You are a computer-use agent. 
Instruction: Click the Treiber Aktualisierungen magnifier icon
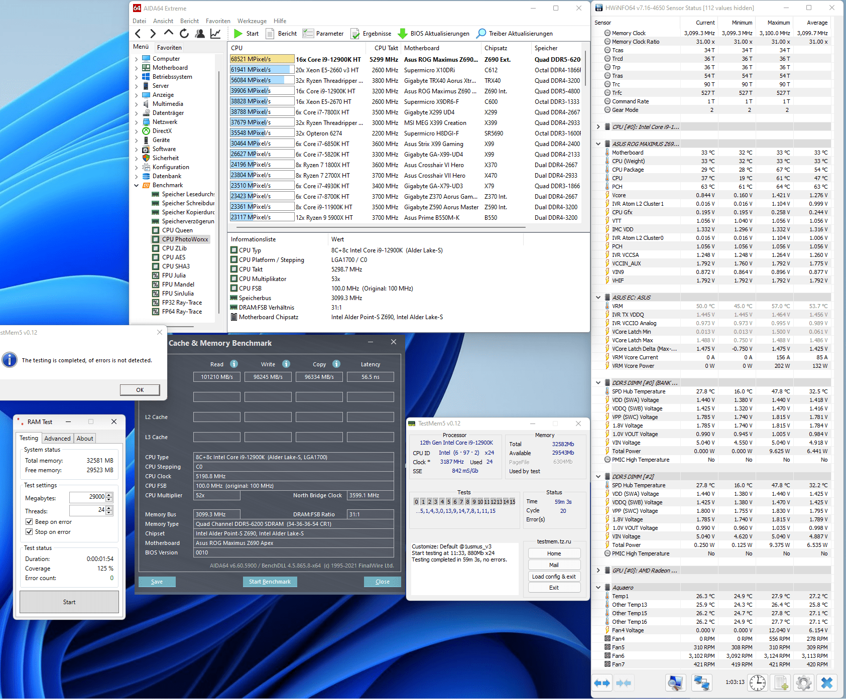(481, 34)
